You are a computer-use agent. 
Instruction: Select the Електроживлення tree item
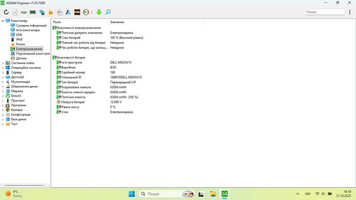tap(29, 49)
